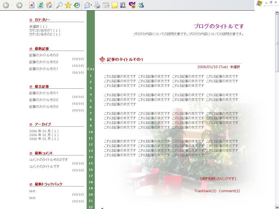
Task: Print the page with the printer icon
Action: [x=97, y=5]
